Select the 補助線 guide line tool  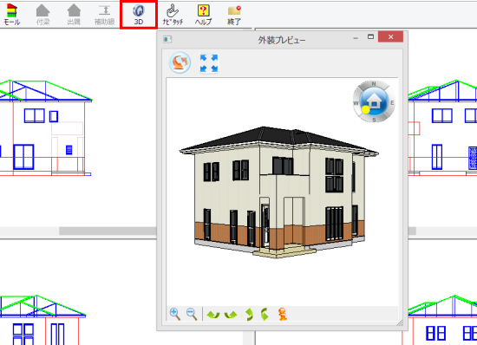(x=105, y=15)
